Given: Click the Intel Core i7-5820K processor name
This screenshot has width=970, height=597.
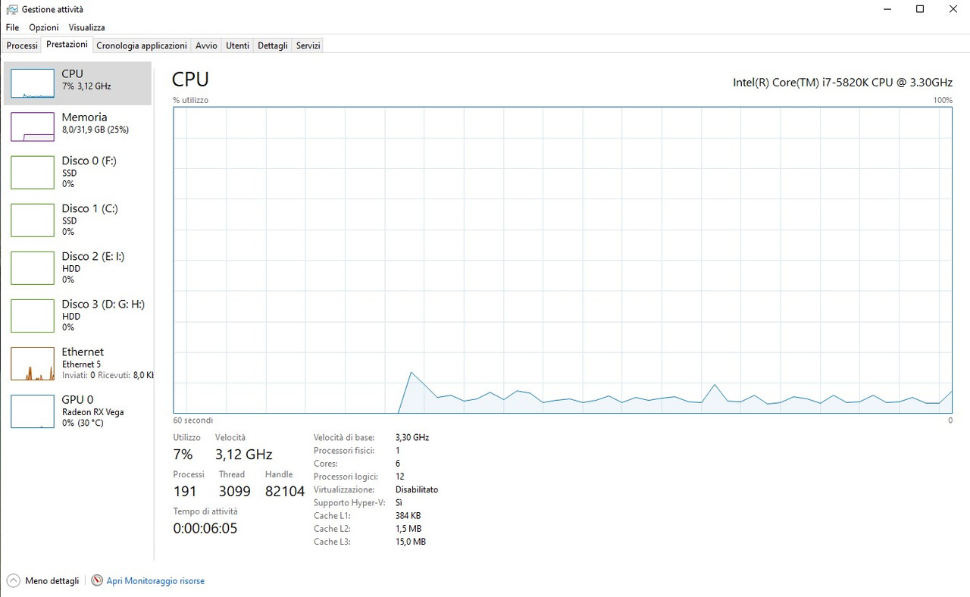Looking at the screenshot, I should [x=843, y=82].
